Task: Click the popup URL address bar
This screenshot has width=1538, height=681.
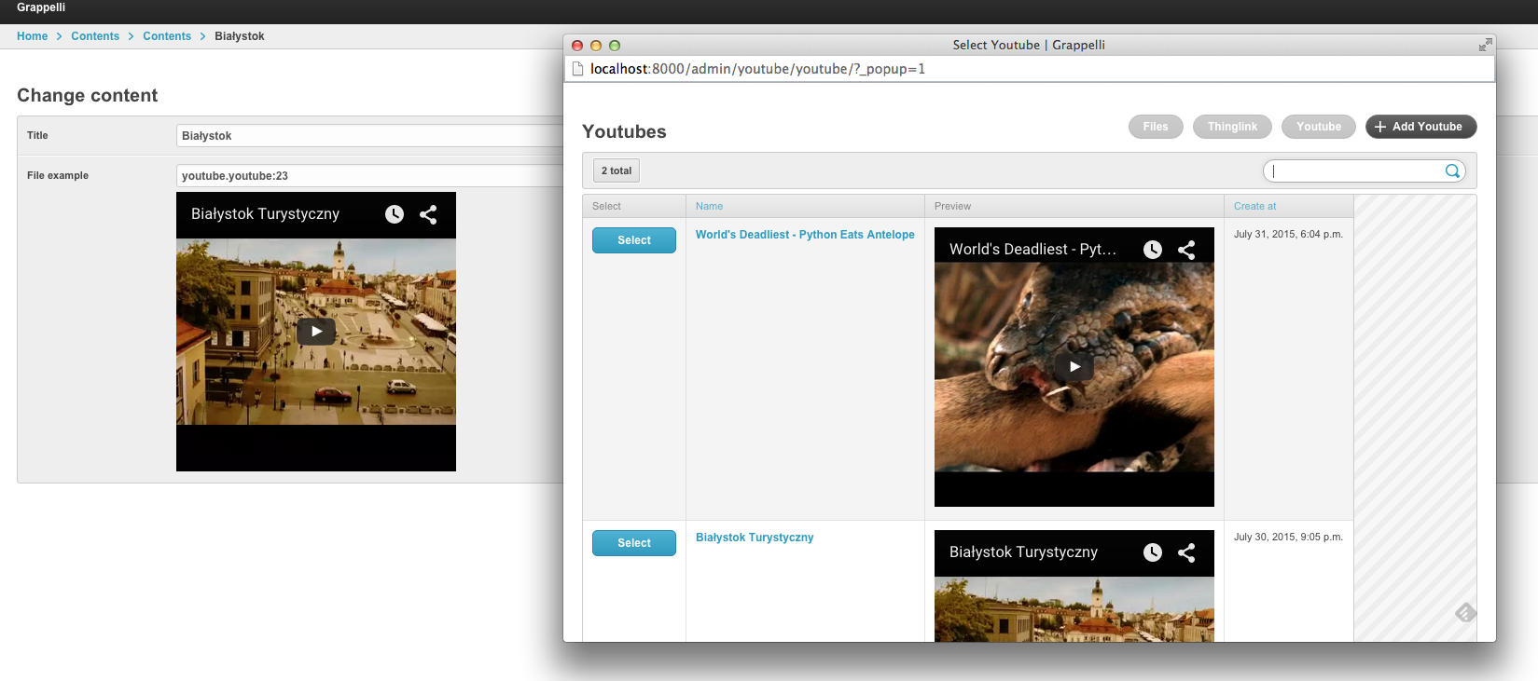Action: 1029,69
